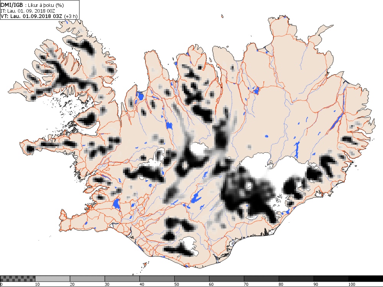Image resolution: width=383 pixels, height=287 pixels.
Task: Click the '70' scale label
Action: (246, 284)
